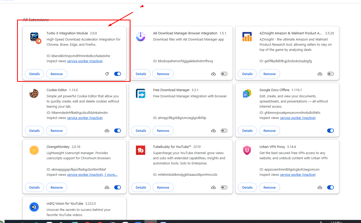This screenshot has height=223, width=361.
Task: Enable the AB Download Manager extension toggle
Action: 224,74
